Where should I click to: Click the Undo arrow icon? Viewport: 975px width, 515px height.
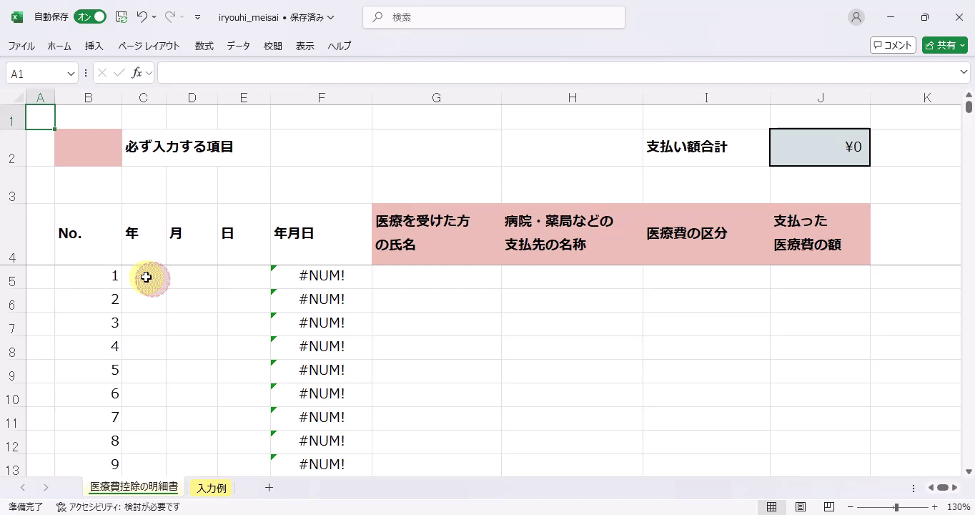142,17
